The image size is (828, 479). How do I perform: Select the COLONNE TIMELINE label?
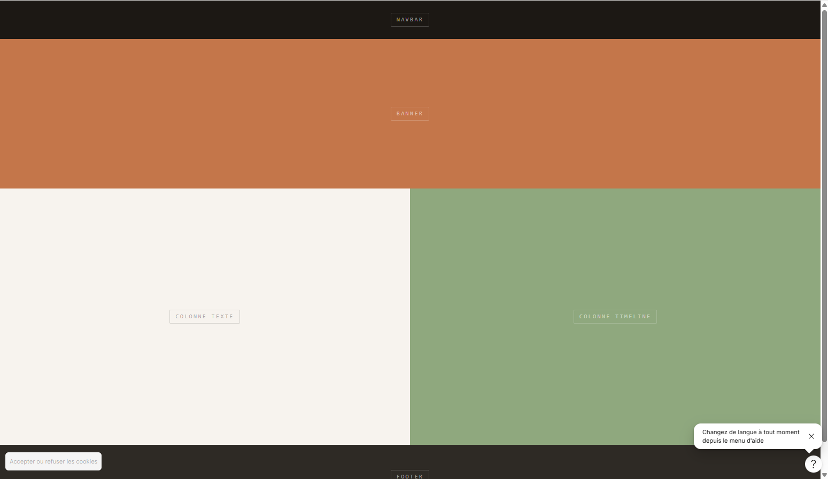tap(615, 317)
